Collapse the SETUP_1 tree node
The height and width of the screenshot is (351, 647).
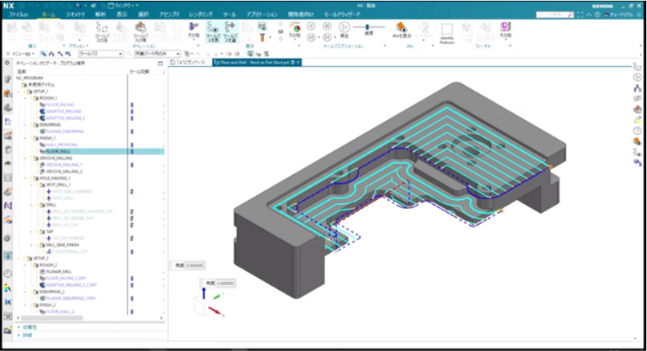click(18, 92)
